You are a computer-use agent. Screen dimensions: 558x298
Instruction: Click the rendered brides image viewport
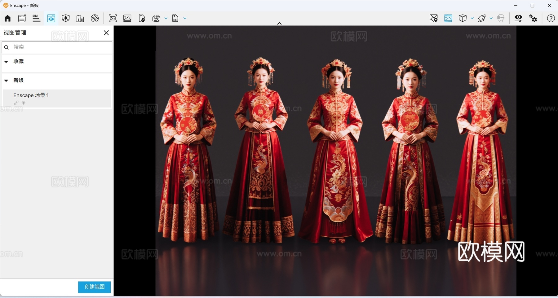[336, 160]
